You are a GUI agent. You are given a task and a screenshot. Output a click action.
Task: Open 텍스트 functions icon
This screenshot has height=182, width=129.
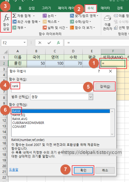click(x=45, y=22)
